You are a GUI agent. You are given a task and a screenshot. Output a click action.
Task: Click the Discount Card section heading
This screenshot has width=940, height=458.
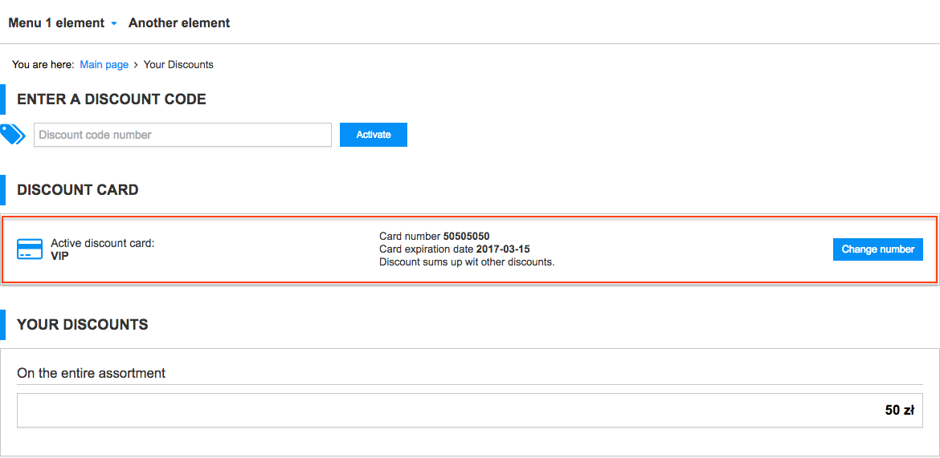pyautogui.click(x=78, y=190)
